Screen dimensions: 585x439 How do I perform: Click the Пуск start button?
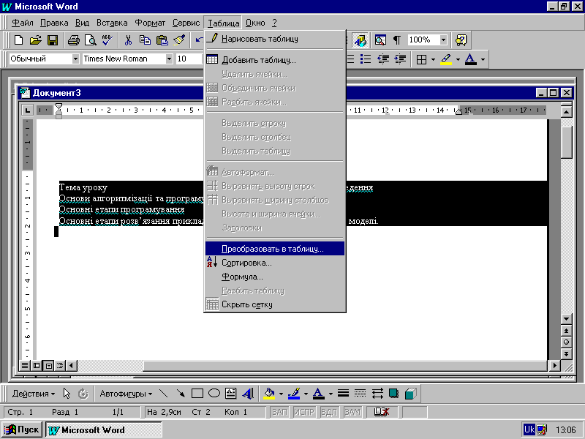[23, 429]
